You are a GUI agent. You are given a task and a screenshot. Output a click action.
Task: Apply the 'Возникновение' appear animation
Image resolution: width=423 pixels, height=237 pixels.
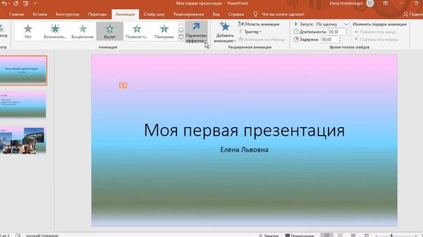tap(55, 31)
